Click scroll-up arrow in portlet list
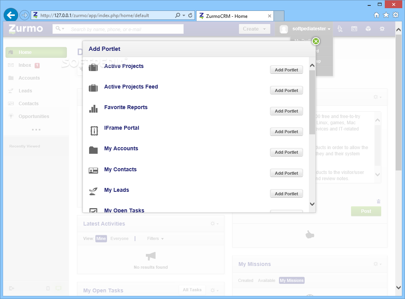 312,66
